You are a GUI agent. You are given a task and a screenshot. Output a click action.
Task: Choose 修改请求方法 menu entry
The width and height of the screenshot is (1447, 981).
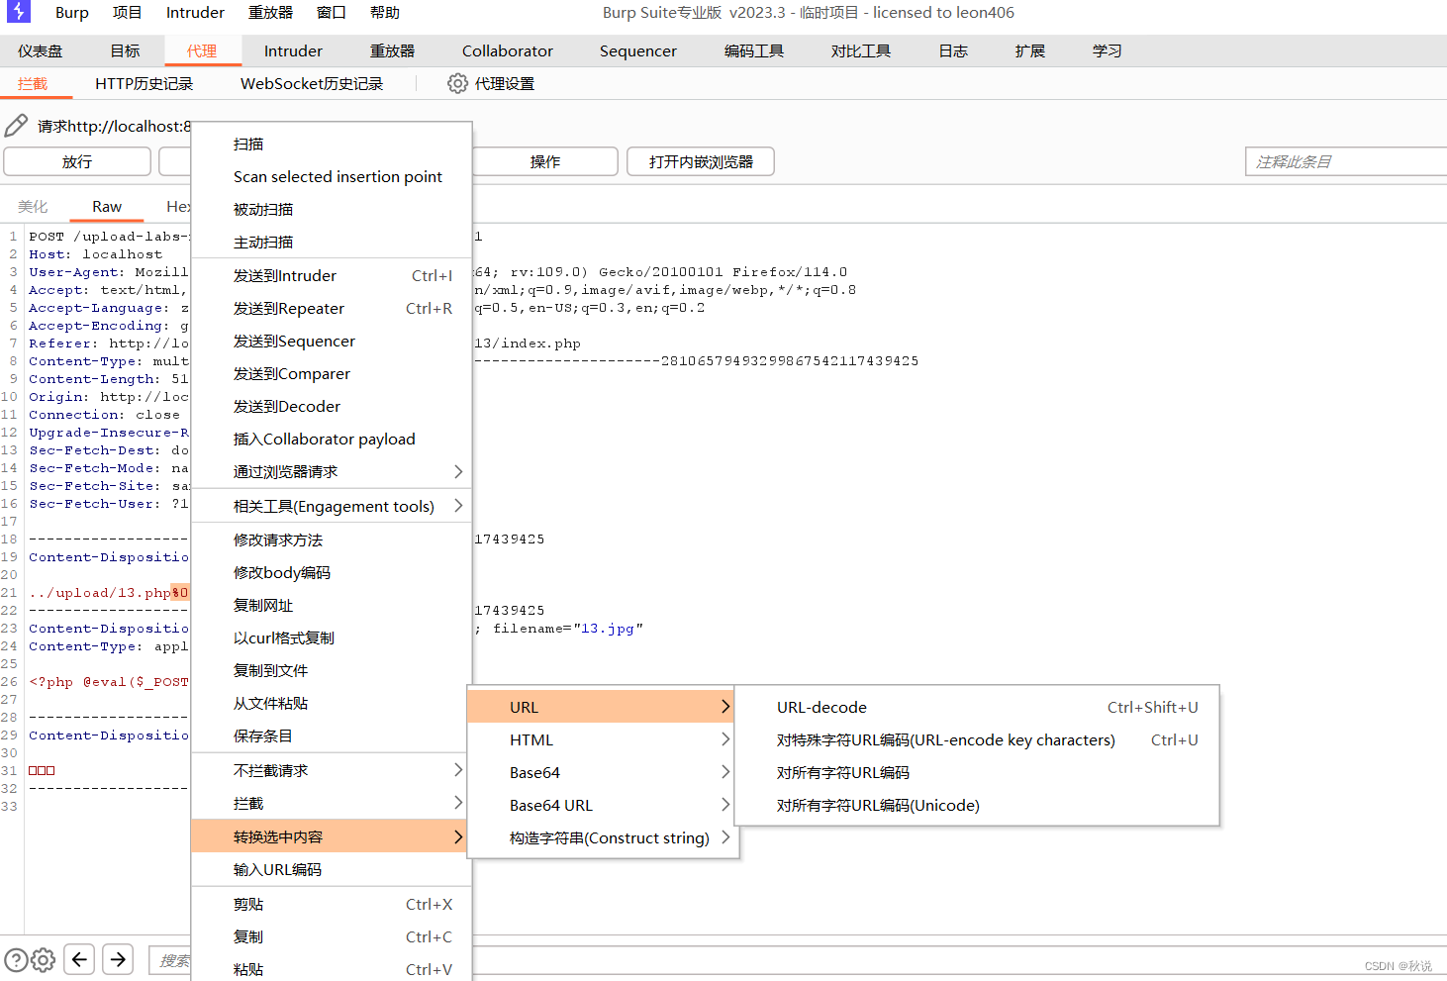click(331, 540)
